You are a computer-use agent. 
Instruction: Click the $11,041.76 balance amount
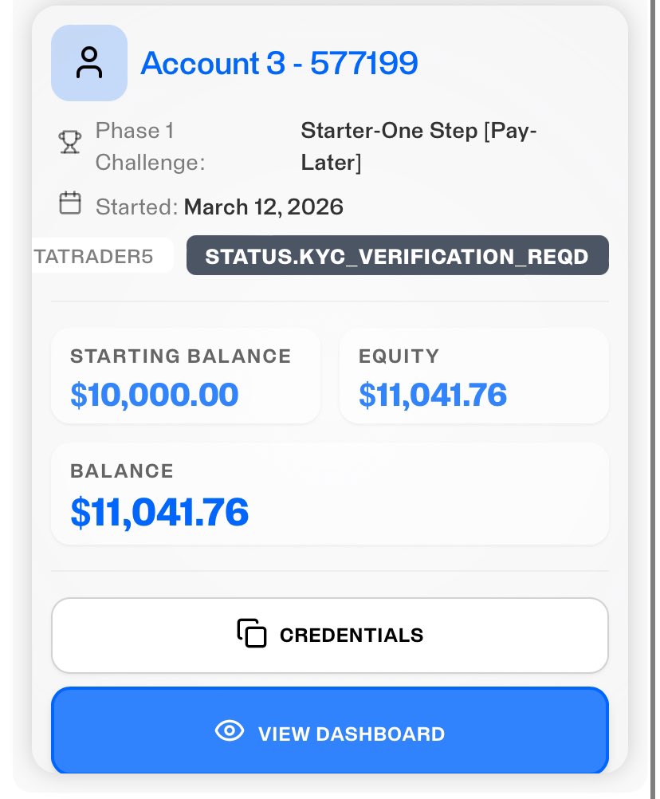click(159, 513)
